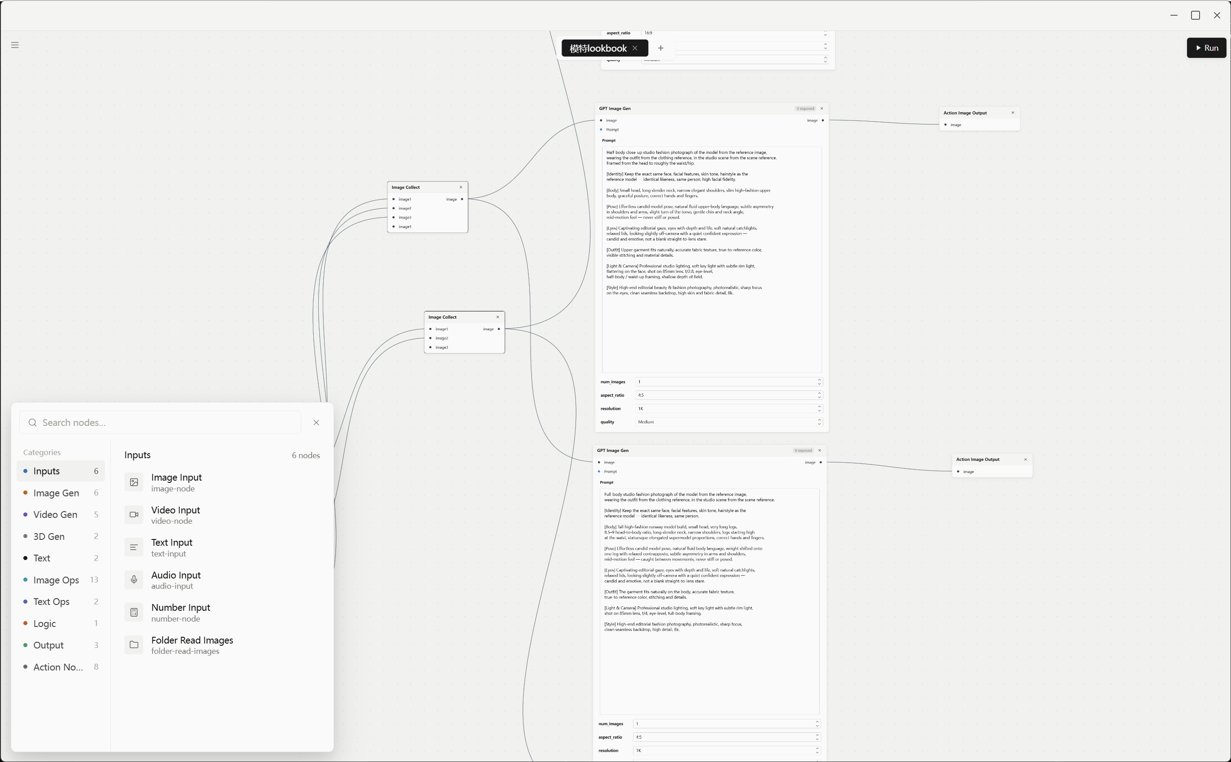Click Prompt input port on upper GPT Image Gen
The width and height of the screenshot is (1231, 762).
(x=601, y=130)
